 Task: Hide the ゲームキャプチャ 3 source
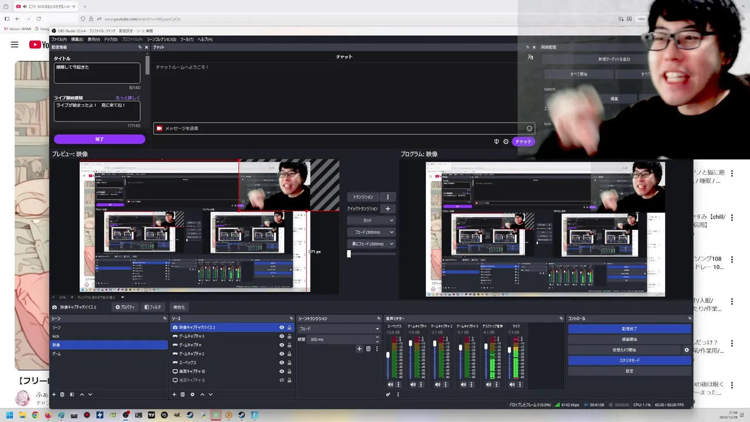tap(281, 336)
